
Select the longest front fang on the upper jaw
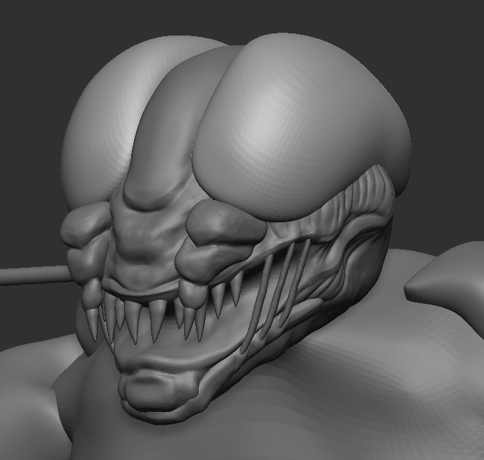coord(157,321)
